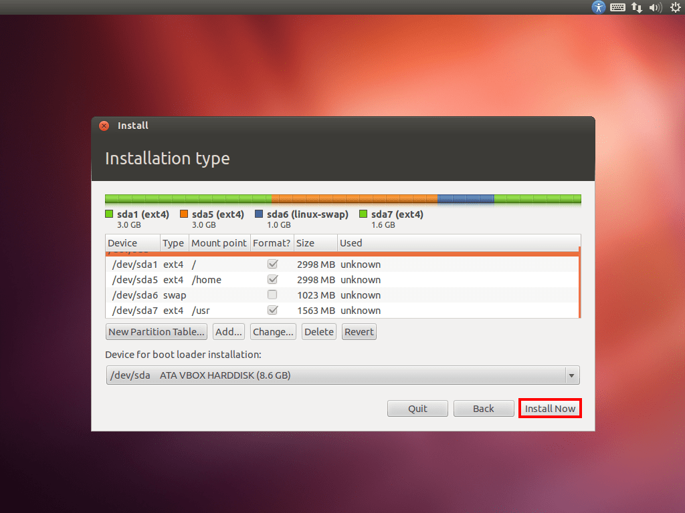Click the network traffic arrows icon
The width and height of the screenshot is (685, 513).
pos(635,7)
